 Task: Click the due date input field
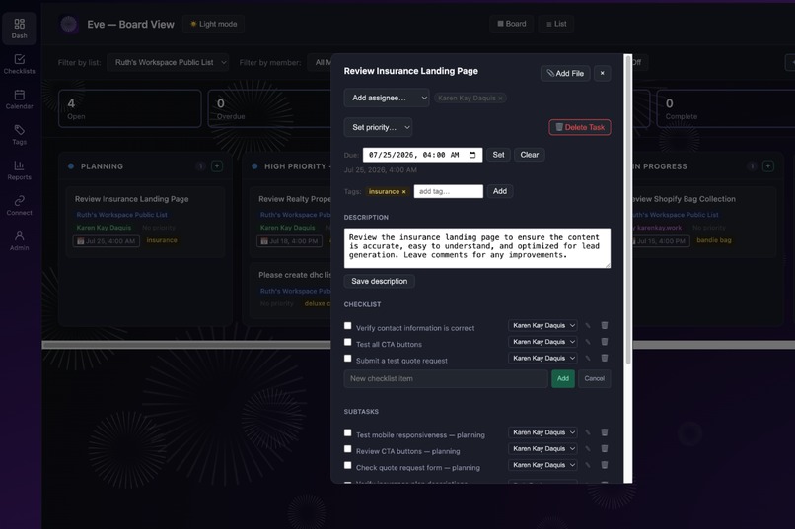click(x=422, y=155)
